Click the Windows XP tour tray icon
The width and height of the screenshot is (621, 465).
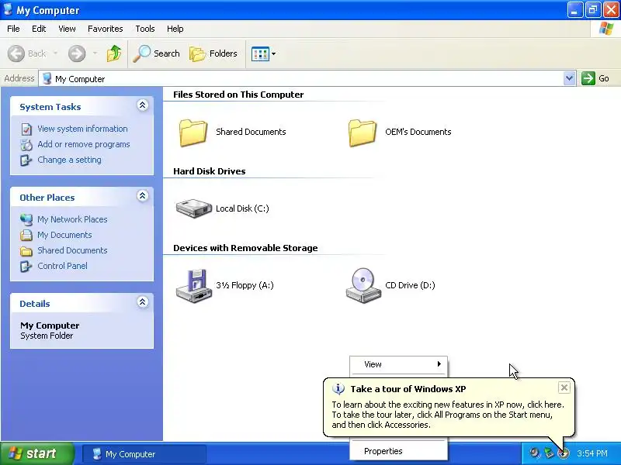pyautogui.click(x=564, y=453)
